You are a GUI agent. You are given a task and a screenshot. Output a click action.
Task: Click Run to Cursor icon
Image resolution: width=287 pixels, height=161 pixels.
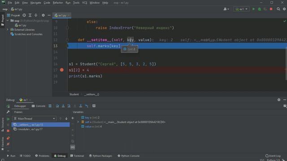87,106
